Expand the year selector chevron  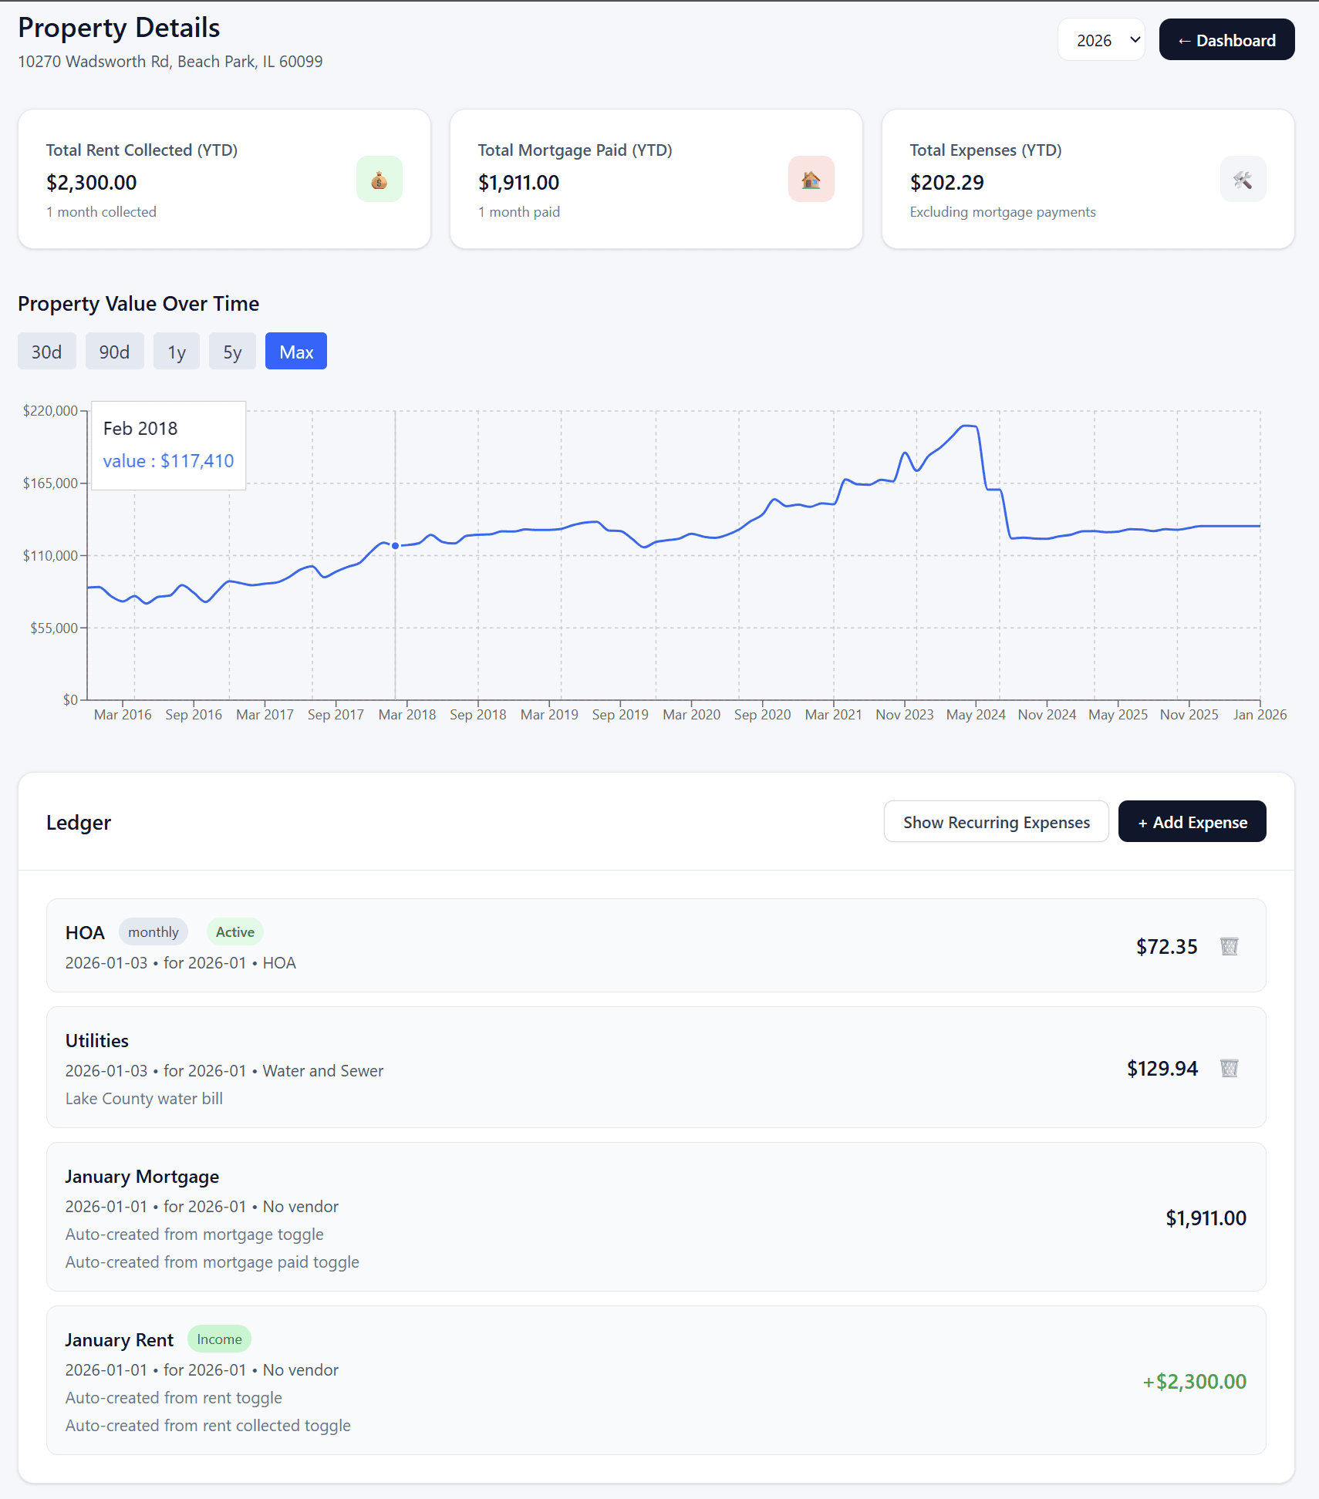(1133, 39)
